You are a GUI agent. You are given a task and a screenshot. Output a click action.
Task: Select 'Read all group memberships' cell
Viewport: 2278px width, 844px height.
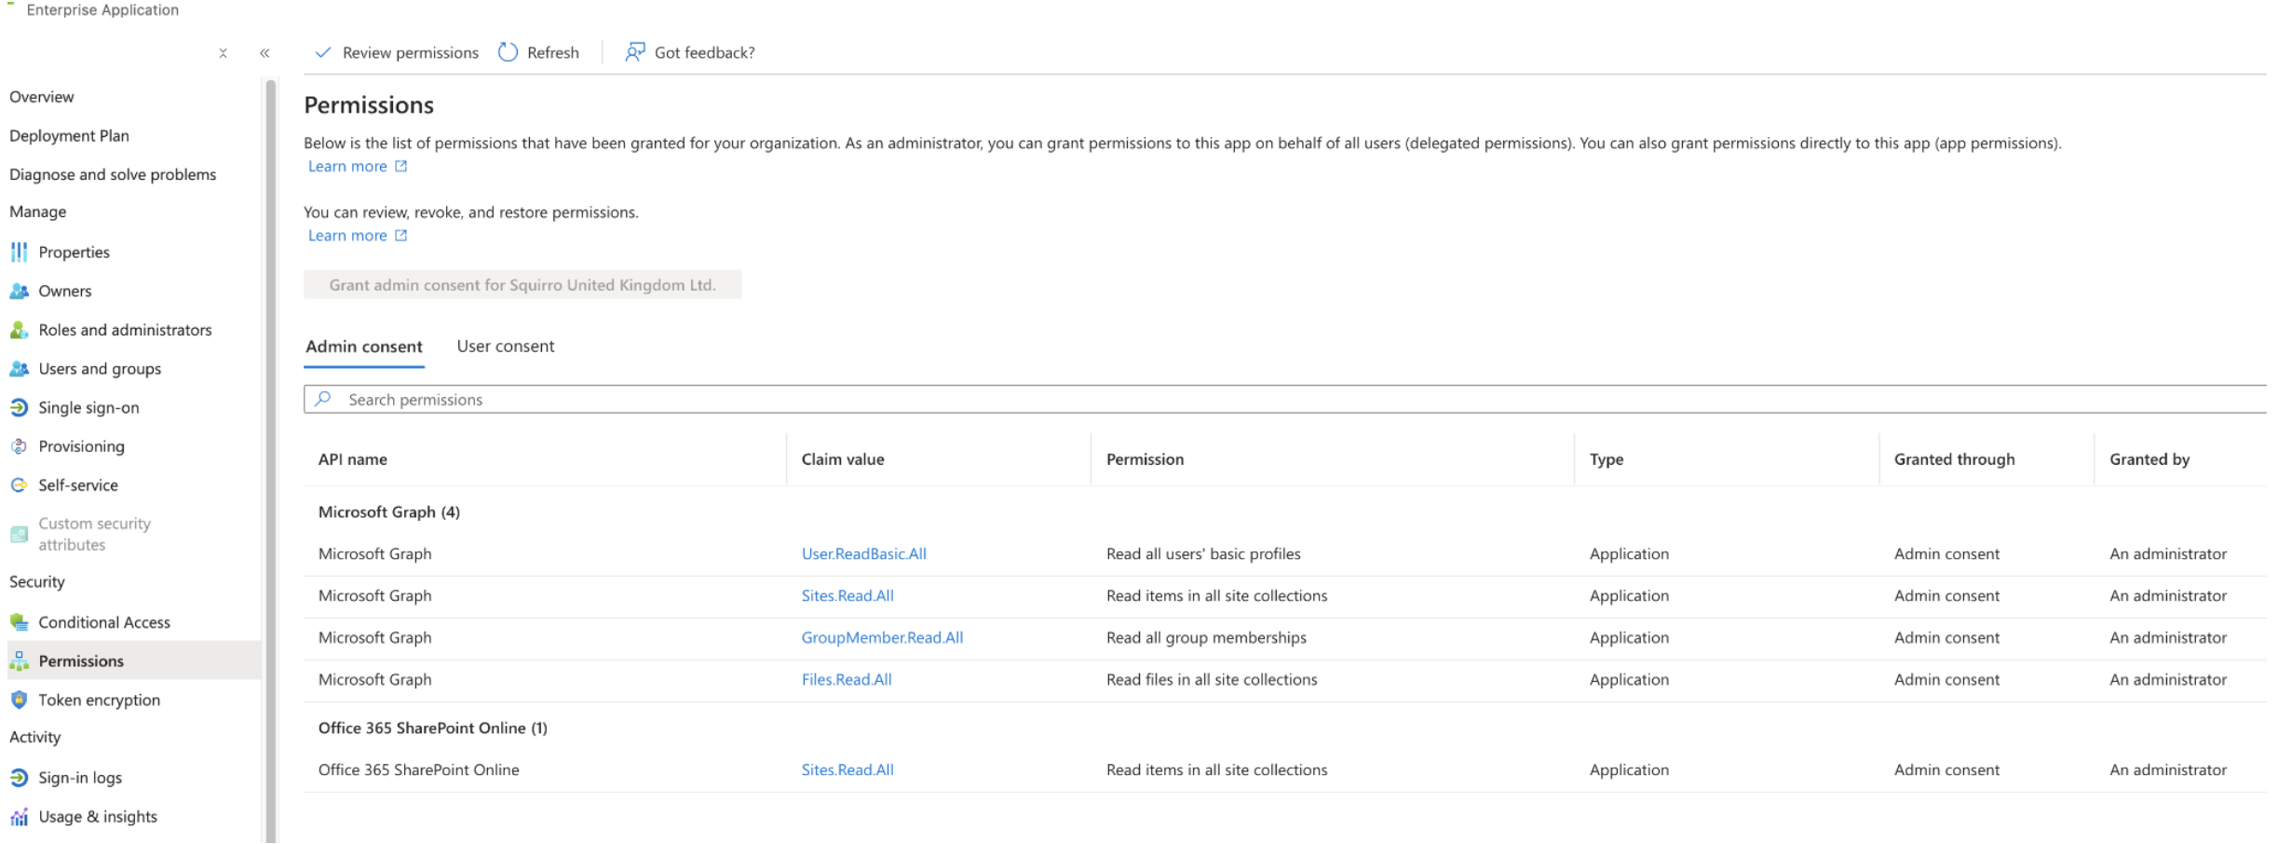point(1206,637)
